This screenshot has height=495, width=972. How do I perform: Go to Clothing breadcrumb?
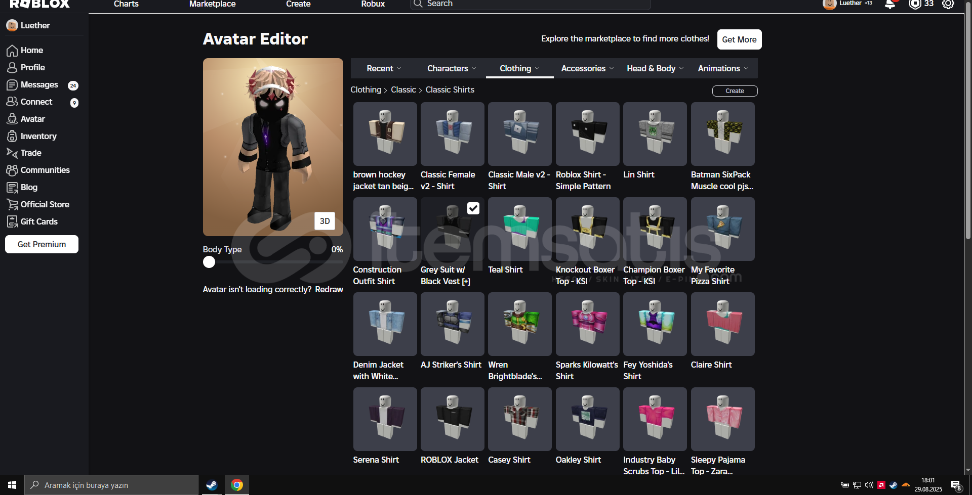click(x=366, y=89)
